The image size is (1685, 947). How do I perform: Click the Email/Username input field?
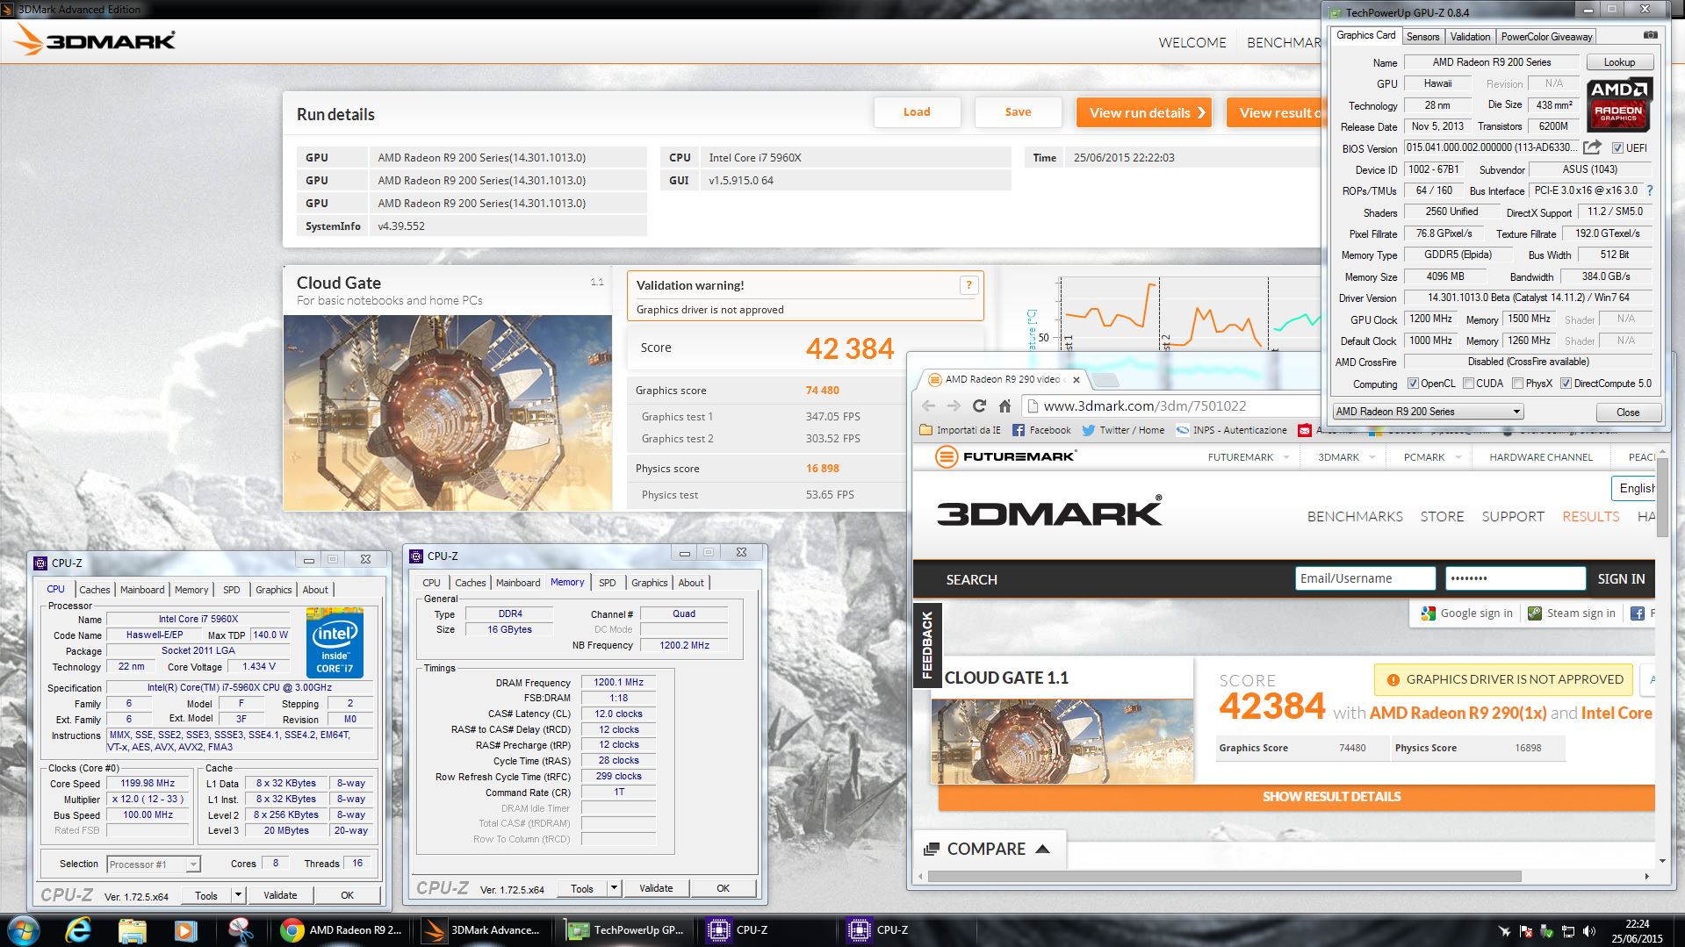(1365, 578)
